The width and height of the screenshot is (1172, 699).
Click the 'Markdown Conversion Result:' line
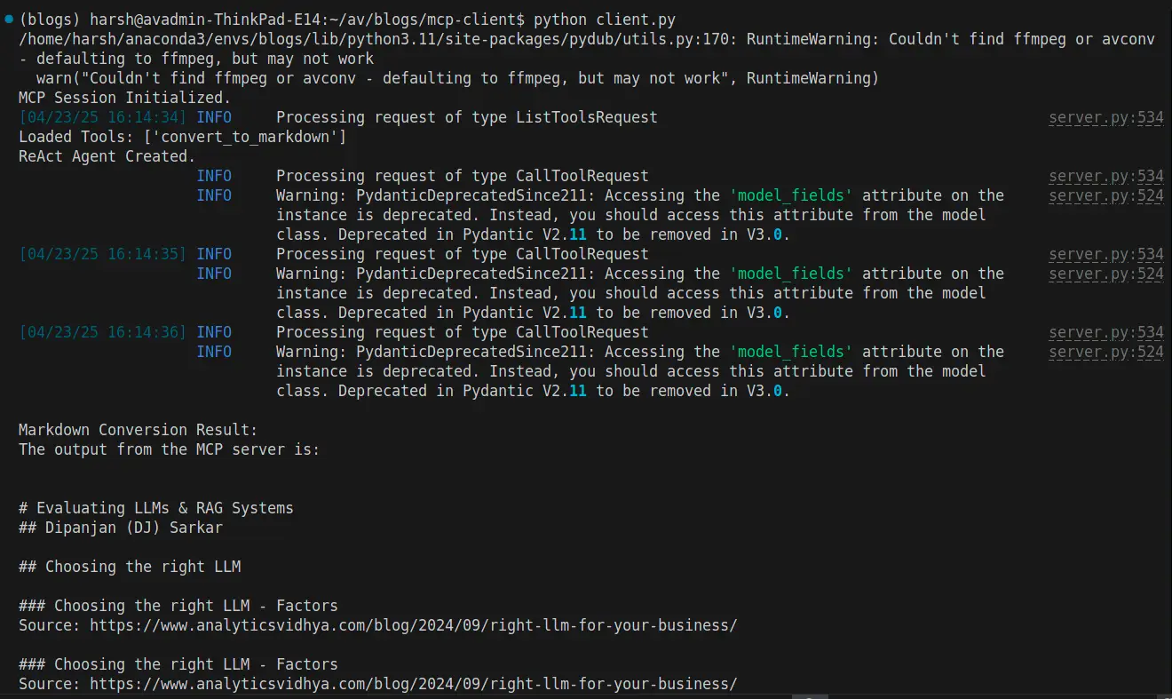(139, 430)
